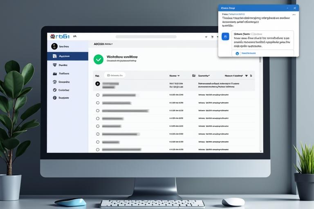The width and height of the screenshot is (314, 209).
Task: Click the green checkmark status icon
Action: tap(98, 59)
